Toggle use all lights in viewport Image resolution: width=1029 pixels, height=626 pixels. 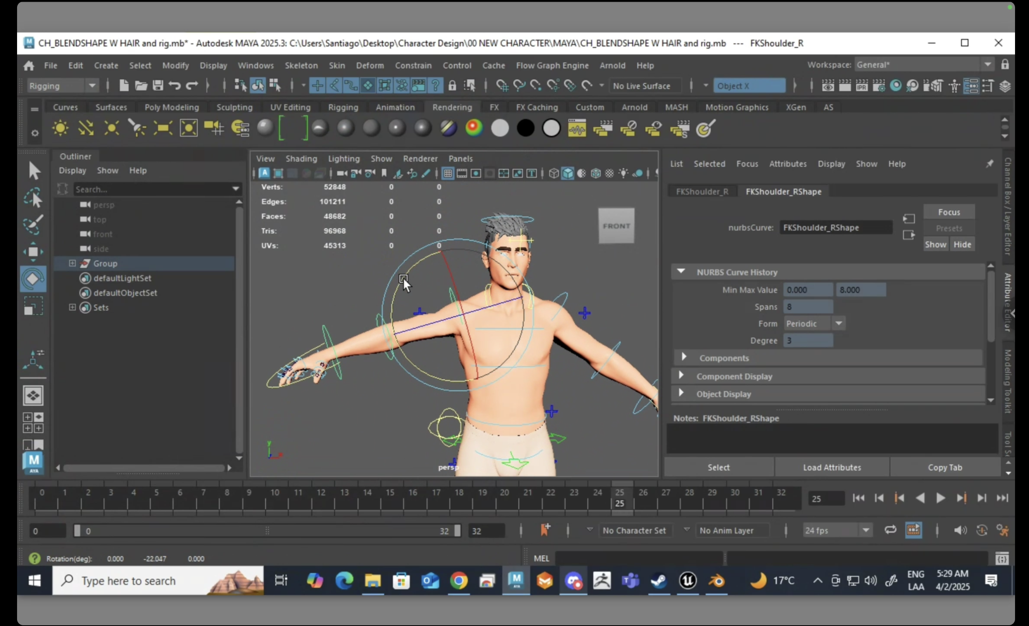tap(623, 173)
